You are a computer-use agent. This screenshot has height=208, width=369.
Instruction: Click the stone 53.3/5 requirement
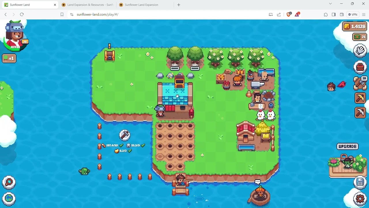135,145
